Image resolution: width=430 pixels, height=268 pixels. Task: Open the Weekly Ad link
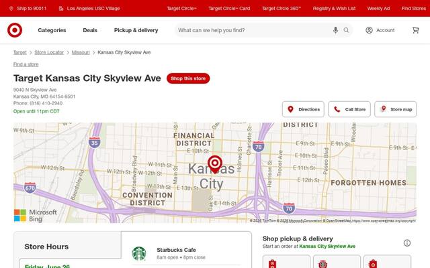pyautogui.click(x=378, y=9)
